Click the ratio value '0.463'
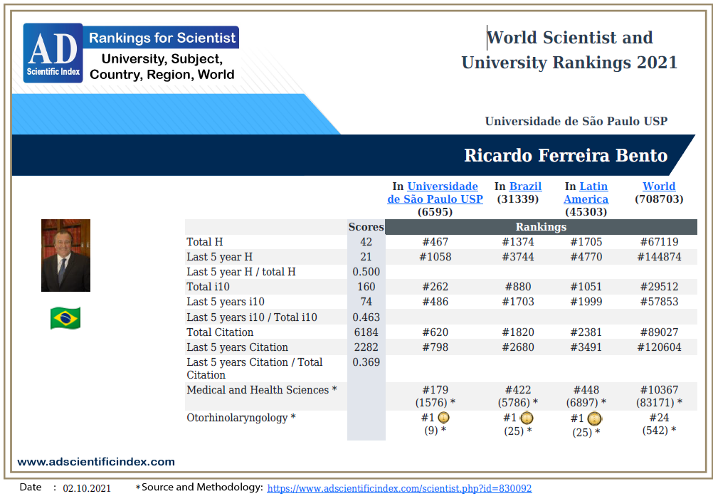Image resolution: width=713 pixels, height=501 pixels. click(366, 317)
